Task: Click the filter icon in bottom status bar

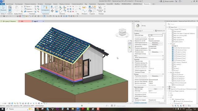Action: point(189,106)
